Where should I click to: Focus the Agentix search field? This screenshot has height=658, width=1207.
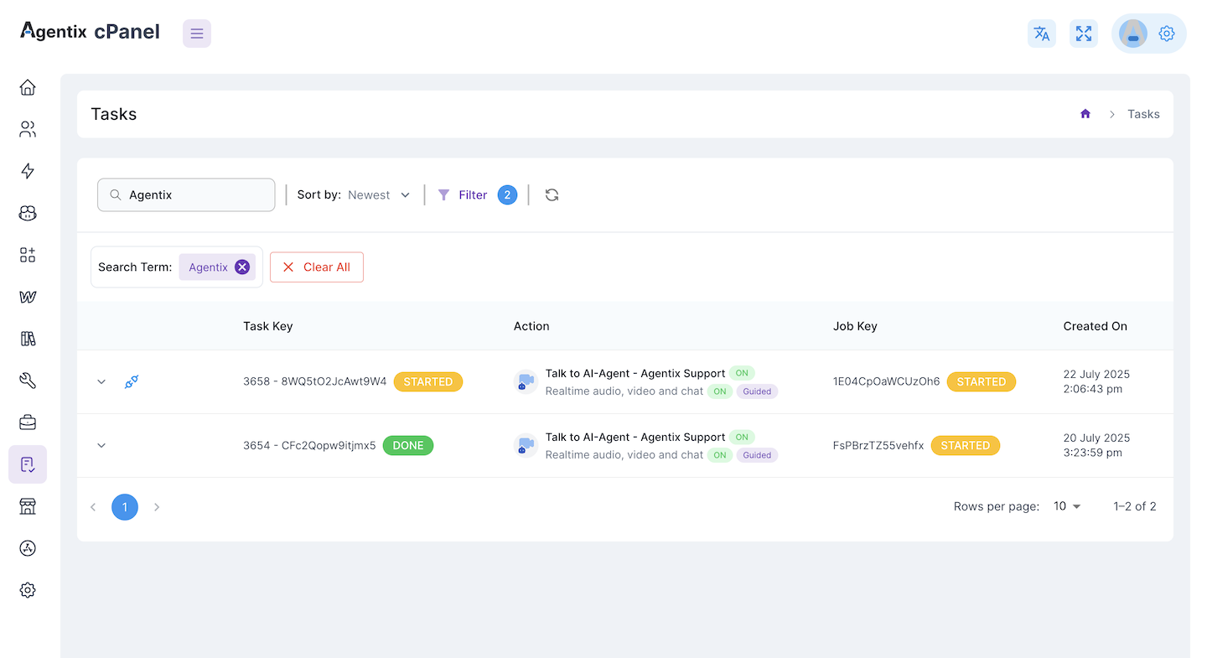[186, 194]
